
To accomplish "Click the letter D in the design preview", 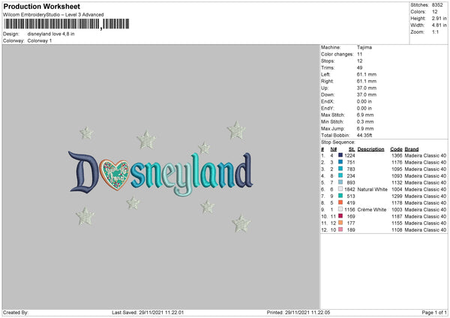I will pyautogui.click(x=82, y=172).
